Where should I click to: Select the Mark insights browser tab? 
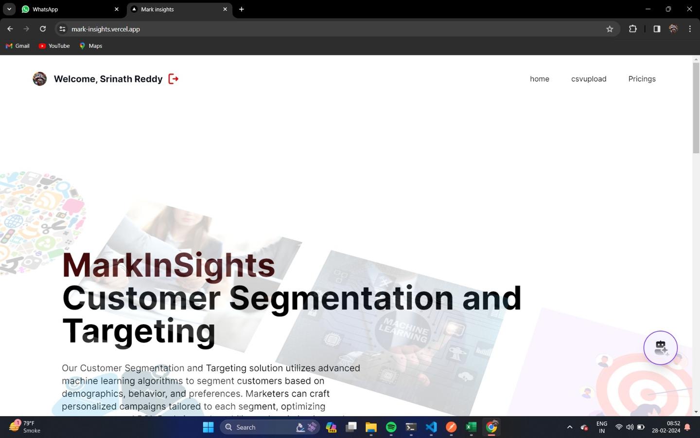[179, 9]
